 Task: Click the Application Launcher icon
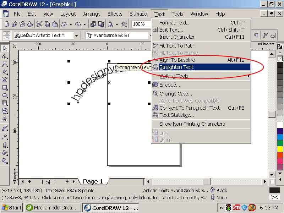click(x=110, y=24)
